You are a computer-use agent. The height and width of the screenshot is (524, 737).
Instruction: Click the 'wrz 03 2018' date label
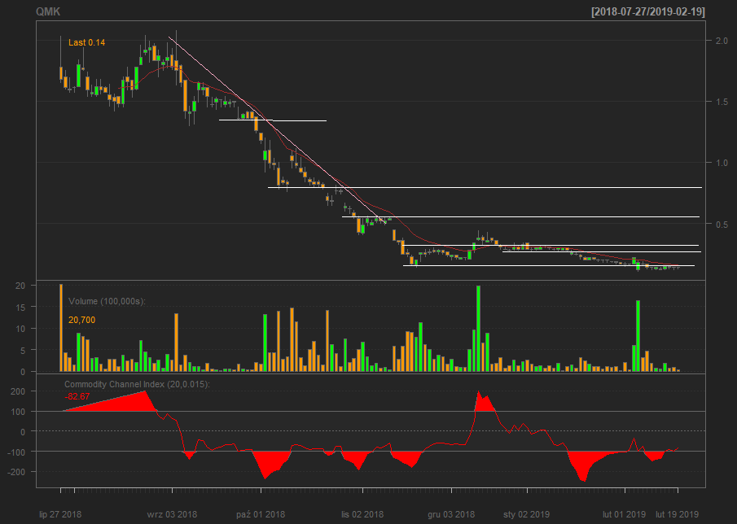[x=172, y=514]
